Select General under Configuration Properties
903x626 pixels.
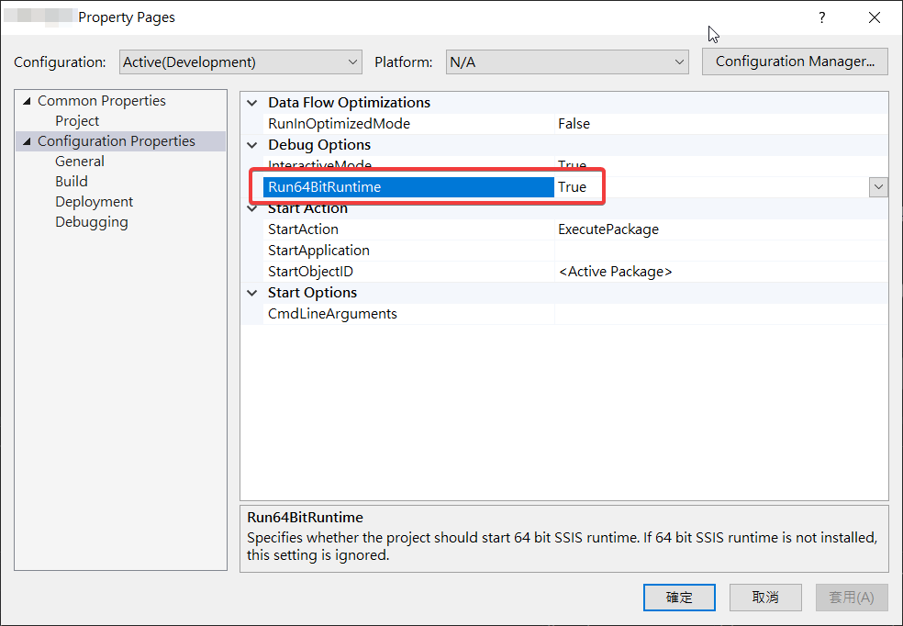79,161
